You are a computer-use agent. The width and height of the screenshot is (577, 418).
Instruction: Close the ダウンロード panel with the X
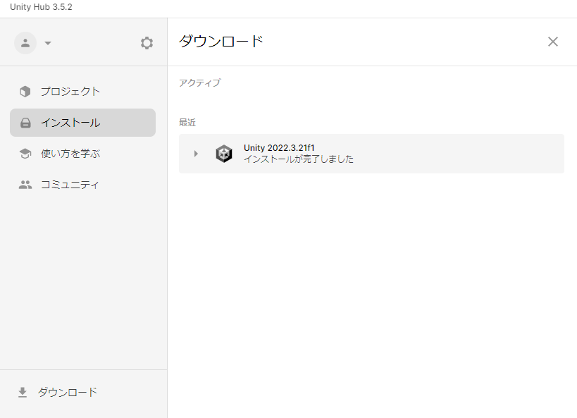click(x=553, y=42)
